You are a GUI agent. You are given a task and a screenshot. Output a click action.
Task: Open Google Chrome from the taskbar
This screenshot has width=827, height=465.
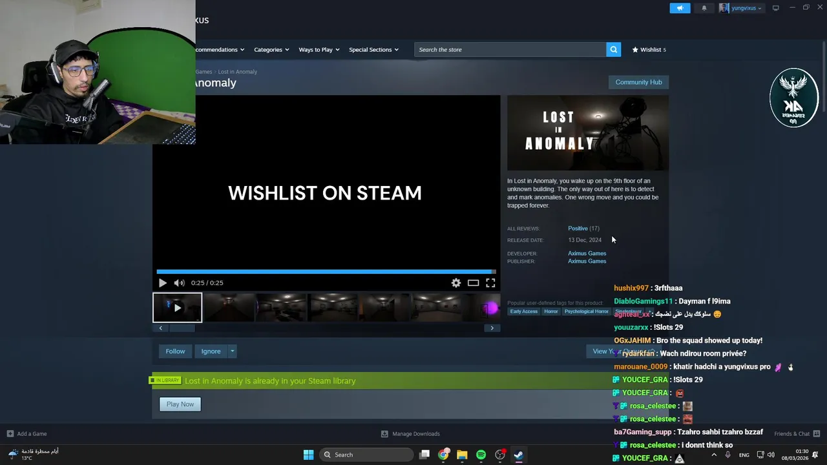click(x=443, y=455)
